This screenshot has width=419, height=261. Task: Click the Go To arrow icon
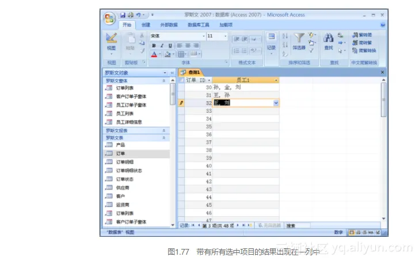pyautogui.click(x=341, y=43)
